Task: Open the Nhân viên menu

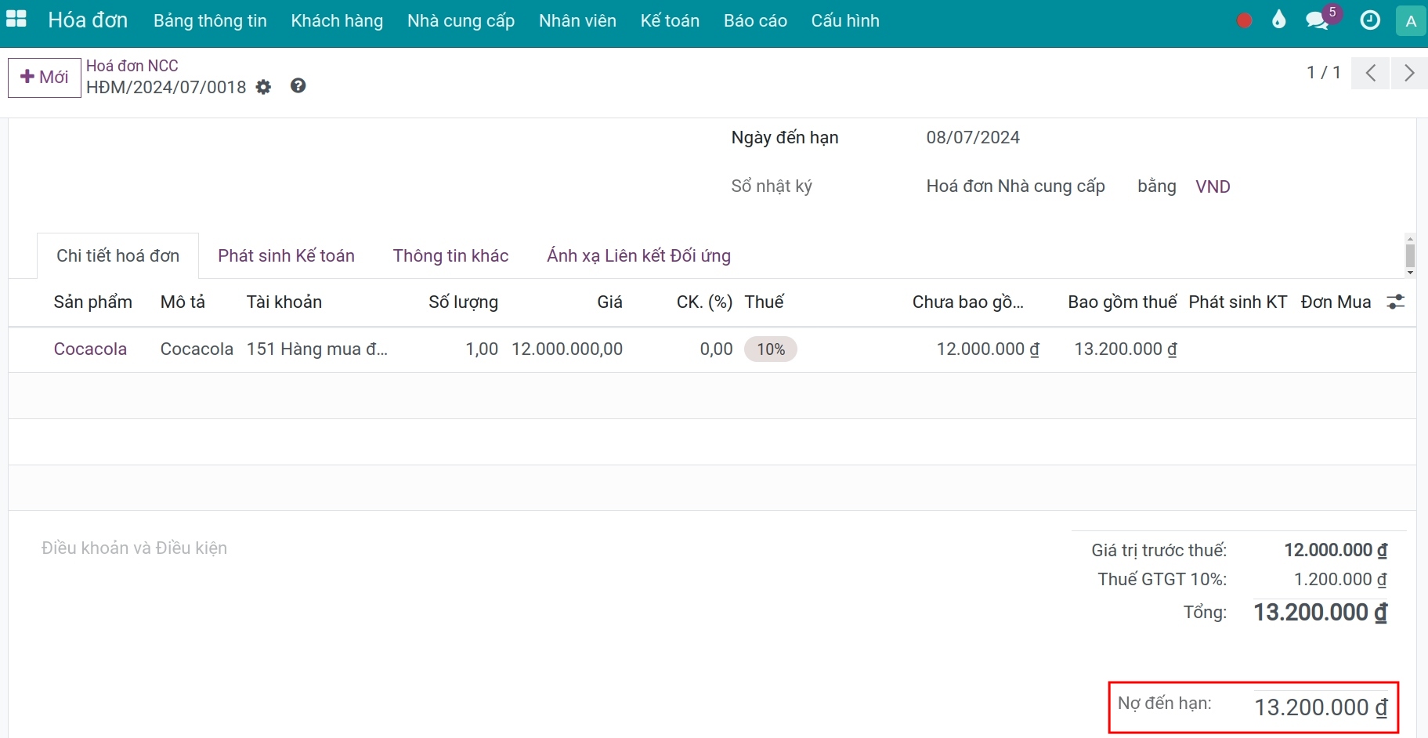Action: 577,20
